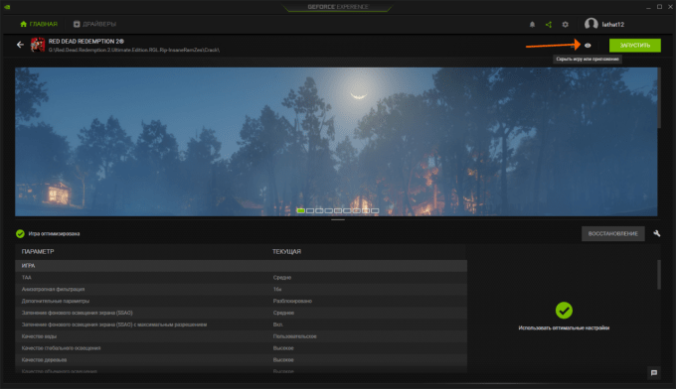
Task: Click the forest screenshot preview image
Action: [336, 141]
